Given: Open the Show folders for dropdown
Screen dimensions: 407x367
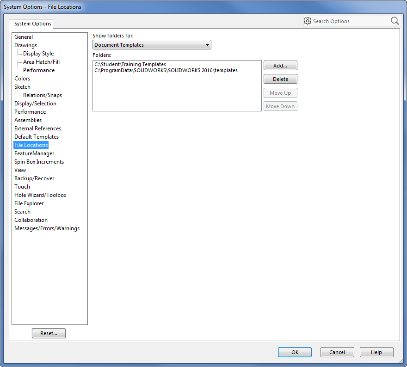Looking at the screenshot, I should click(152, 45).
